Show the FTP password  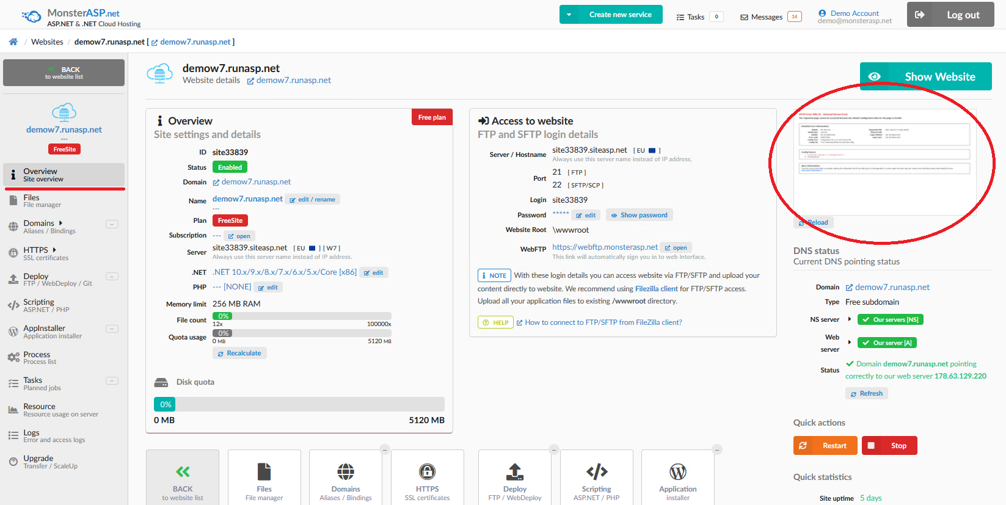(x=639, y=215)
